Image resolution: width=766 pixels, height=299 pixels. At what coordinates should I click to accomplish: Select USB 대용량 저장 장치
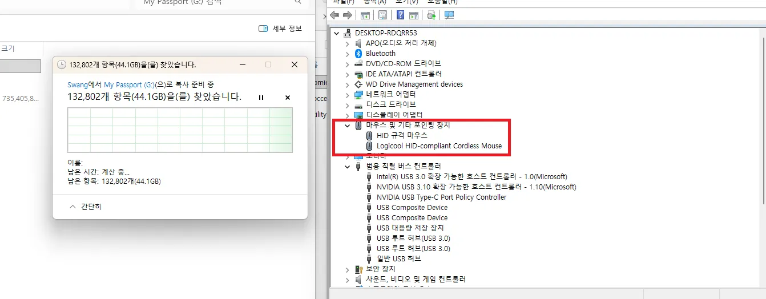(410, 228)
